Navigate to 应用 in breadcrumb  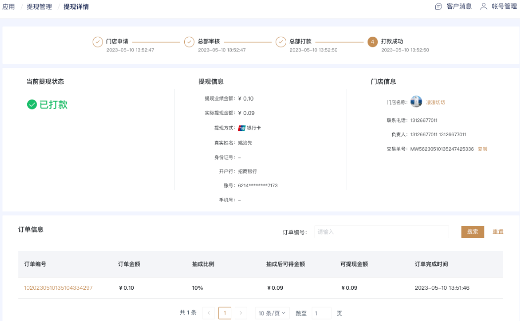click(8, 7)
